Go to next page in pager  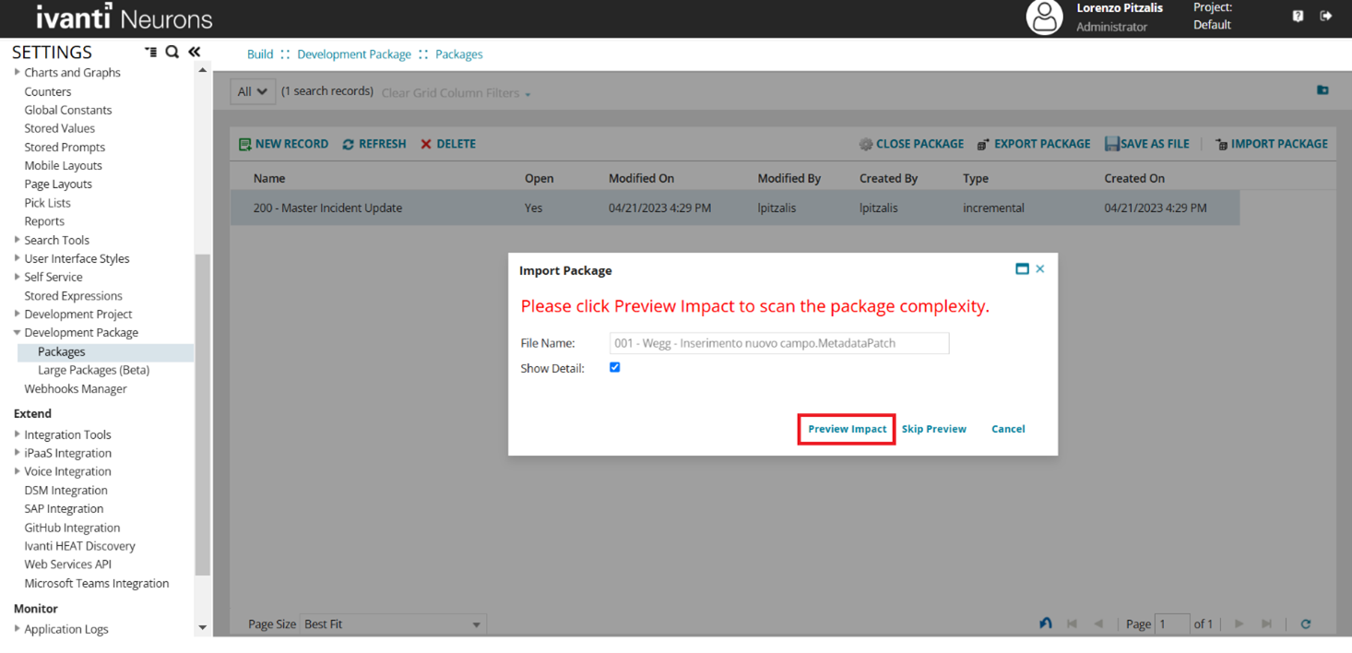[1239, 624]
